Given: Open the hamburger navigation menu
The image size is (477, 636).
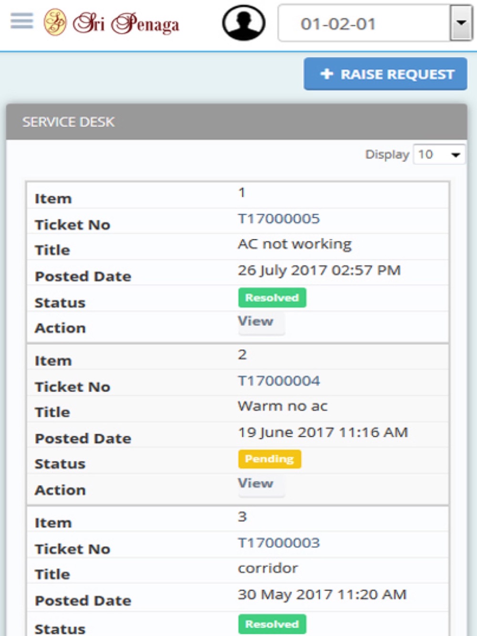Looking at the screenshot, I should pyautogui.click(x=22, y=21).
